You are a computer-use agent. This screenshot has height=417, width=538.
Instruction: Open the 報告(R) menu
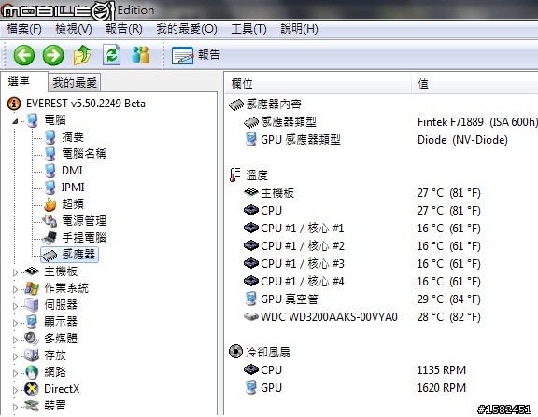click(x=124, y=29)
